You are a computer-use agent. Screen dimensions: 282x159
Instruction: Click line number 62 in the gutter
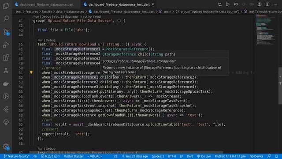click(x=21, y=125)
